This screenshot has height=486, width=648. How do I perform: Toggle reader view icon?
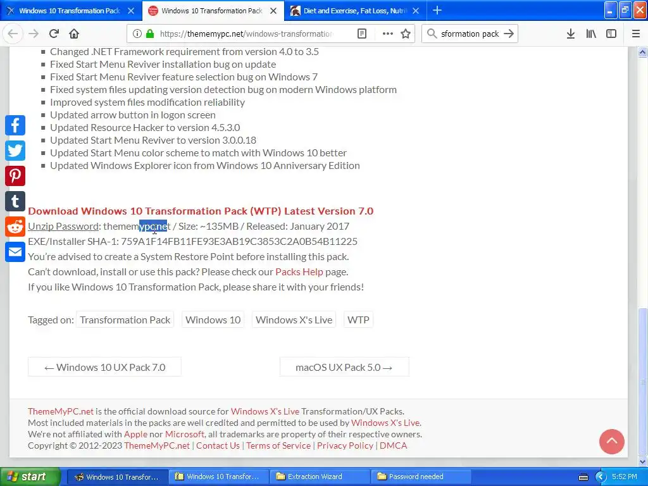[361, 34]
